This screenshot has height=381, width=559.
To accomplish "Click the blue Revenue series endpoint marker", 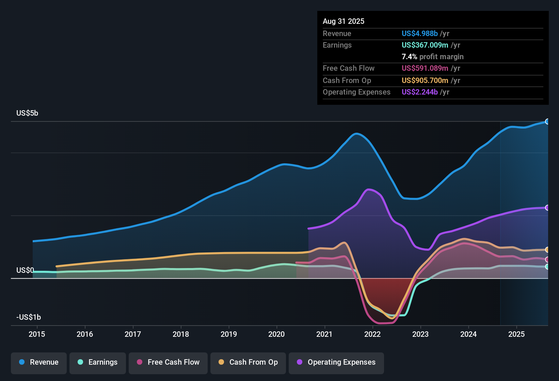I will tap(547, 121).
